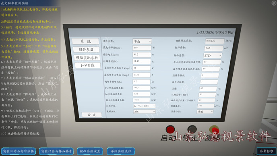Image resolution: width=277 pixels, height=156 pixels.
Task: Open 实验仪器与样品要求 panel
Action: [x=56, y=152]
